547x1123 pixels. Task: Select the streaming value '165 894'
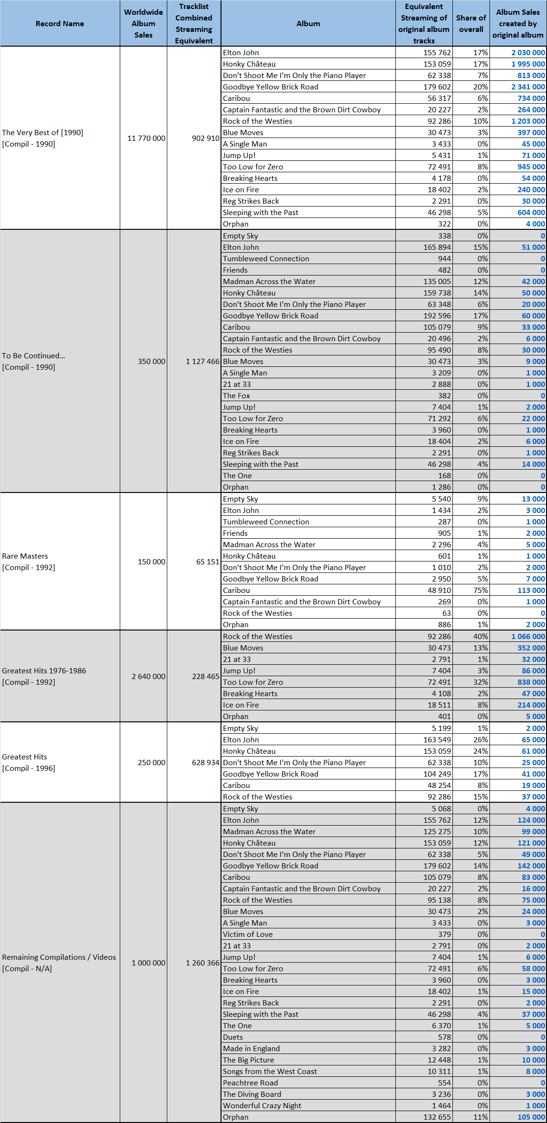[437, 247]
